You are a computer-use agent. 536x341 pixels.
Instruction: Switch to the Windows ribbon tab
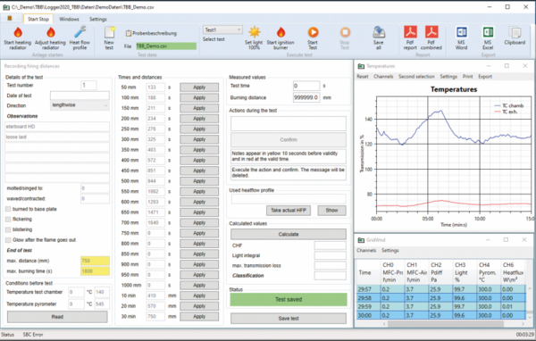click(x=69, y=19)
